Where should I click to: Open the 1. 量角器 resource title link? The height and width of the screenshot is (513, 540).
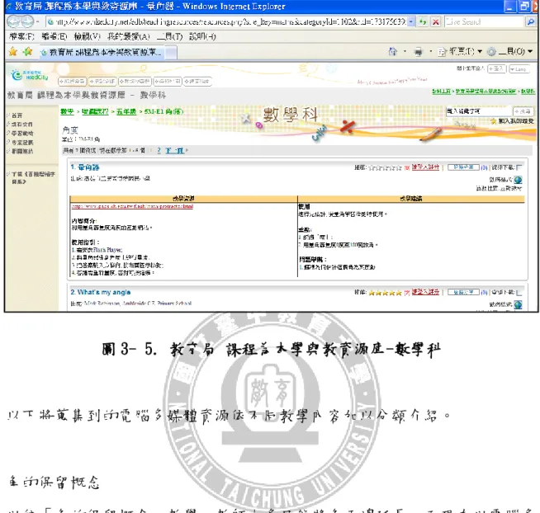point(85,167)
